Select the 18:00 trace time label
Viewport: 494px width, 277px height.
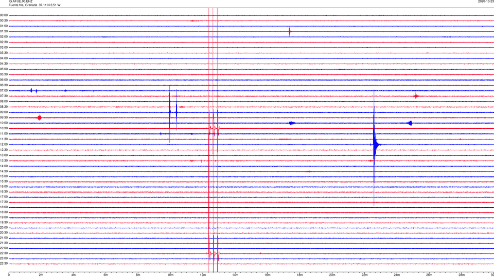[x=4, y=207]
